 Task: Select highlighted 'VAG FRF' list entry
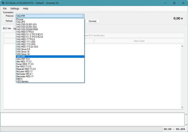pyautogui.click(x=50, y=57)
